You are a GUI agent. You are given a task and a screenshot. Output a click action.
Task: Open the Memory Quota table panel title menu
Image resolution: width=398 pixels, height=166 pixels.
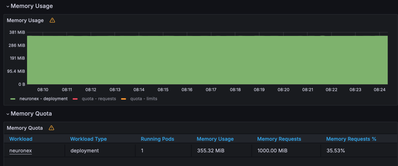tap(25, 128)
